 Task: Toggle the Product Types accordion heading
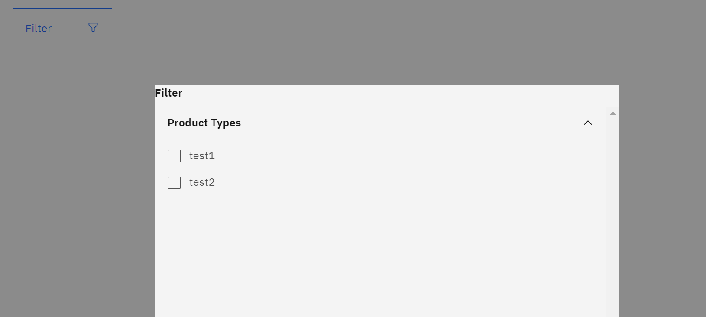(204, 123)
